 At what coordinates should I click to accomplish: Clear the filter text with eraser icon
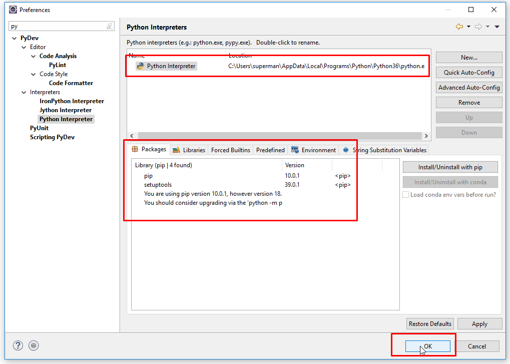[x=110, y=27]
